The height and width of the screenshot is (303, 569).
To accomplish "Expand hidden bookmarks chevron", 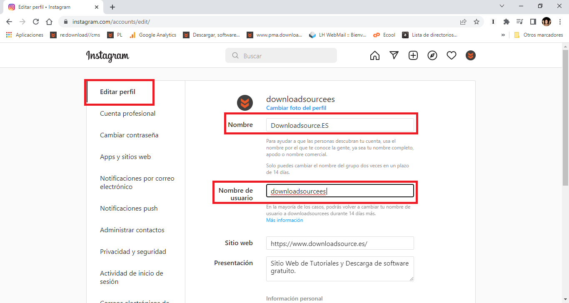I will [503, 35].
